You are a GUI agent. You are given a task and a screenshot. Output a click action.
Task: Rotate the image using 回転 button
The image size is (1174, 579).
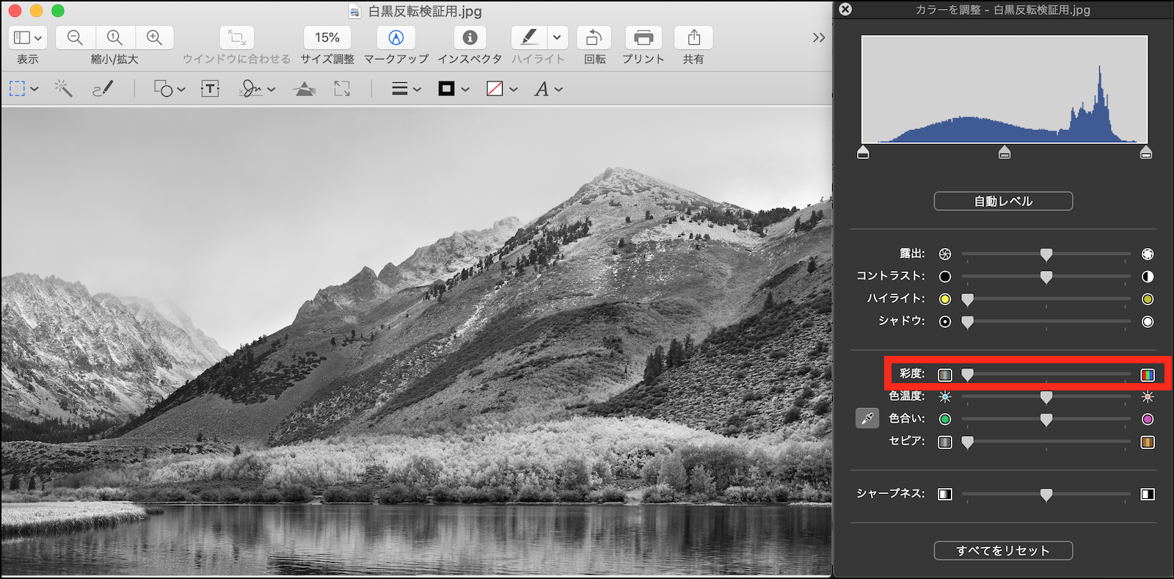(594, 37)
